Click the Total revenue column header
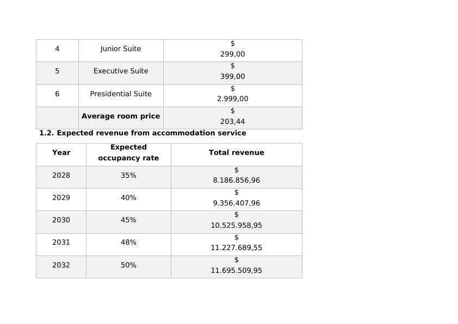The height and width of the screenshot is (324, 458). pos(236,153)
